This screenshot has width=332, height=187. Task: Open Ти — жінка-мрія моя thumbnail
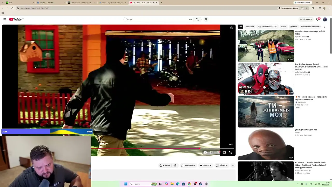pos(266,111)
